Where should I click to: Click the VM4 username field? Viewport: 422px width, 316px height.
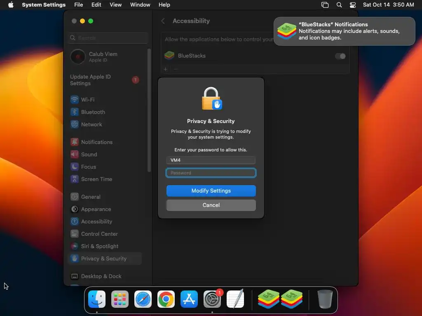click(211, 160)
